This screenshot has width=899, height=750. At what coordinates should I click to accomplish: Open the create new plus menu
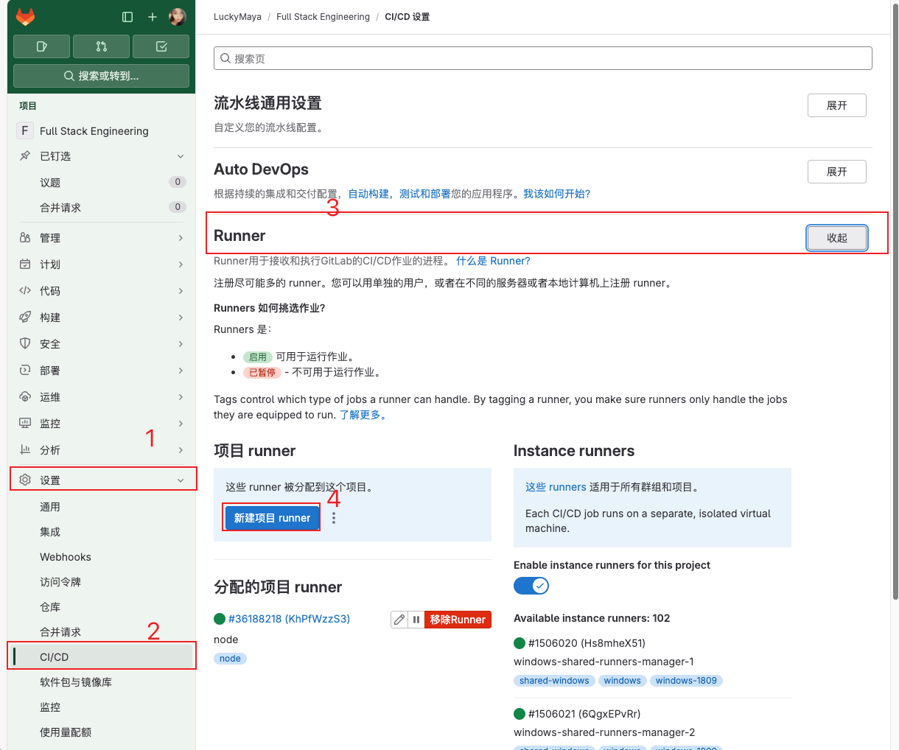click(153, 17)
